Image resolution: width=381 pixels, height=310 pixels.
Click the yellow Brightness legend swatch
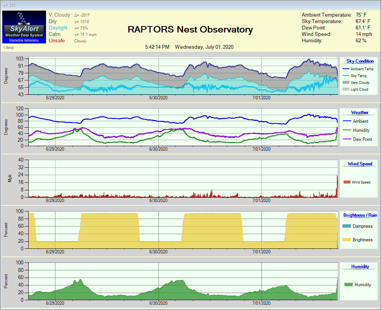coord(346,240)
